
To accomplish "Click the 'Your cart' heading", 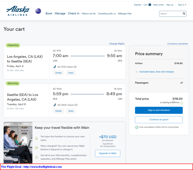I will (14, 29).
